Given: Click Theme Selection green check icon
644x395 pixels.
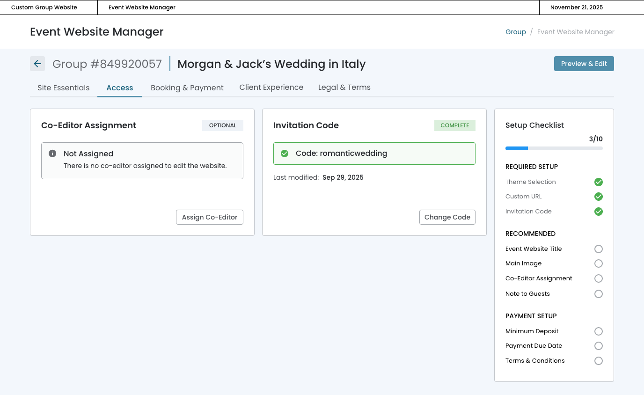Looking at the screenshot, I should pos(598,182).
